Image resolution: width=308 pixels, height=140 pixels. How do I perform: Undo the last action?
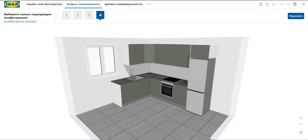click(x=282, y=4)
